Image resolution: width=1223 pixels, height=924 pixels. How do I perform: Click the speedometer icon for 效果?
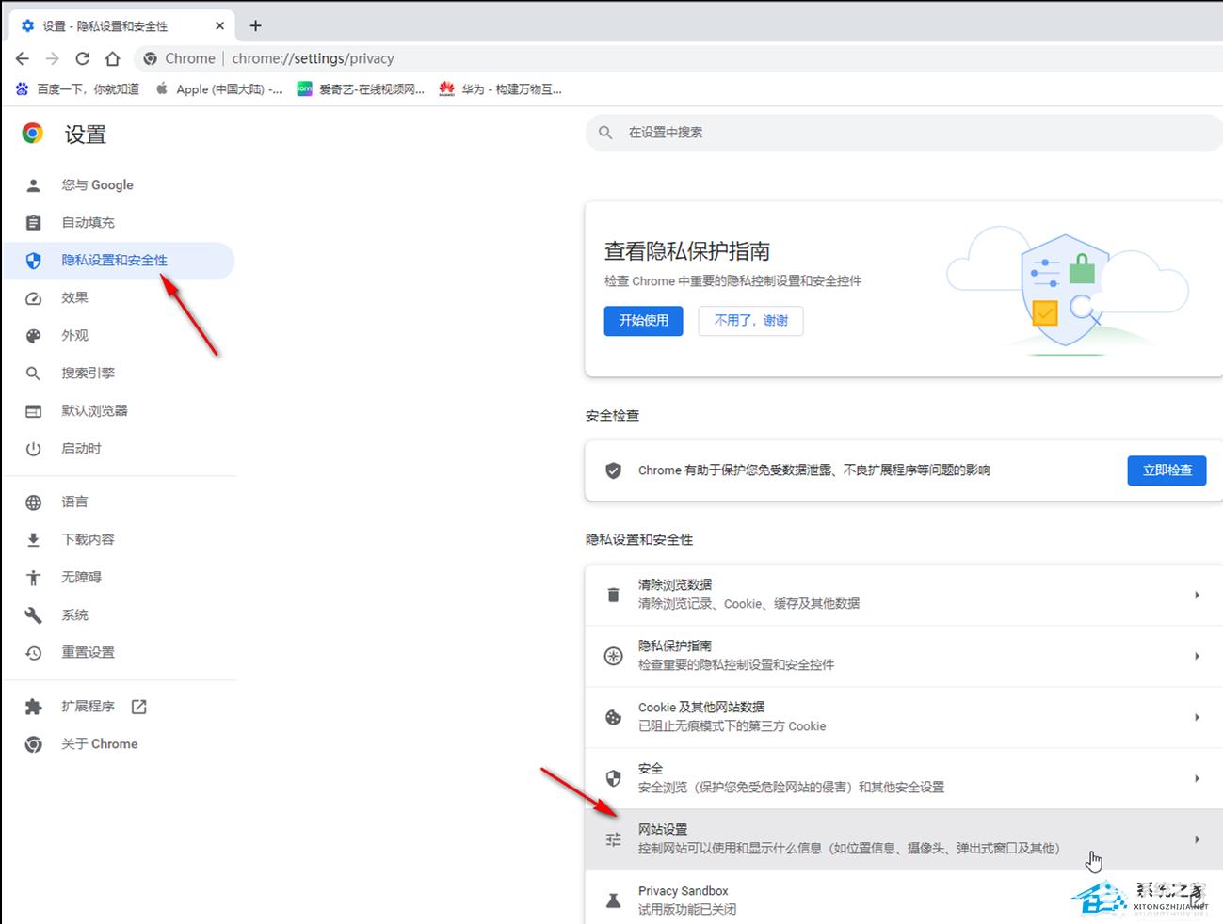[33, 298]
